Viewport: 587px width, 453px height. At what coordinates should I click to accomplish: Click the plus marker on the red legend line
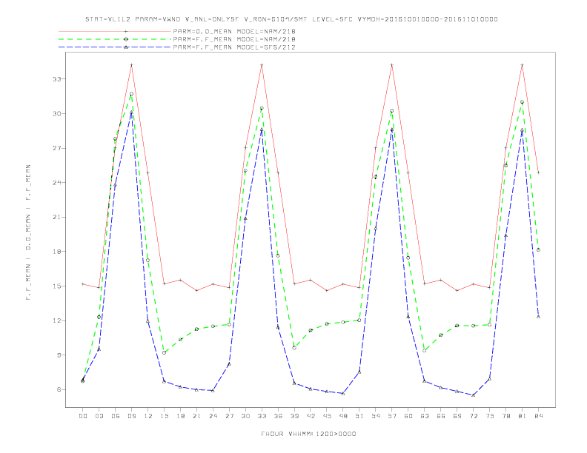pos(126,31)
